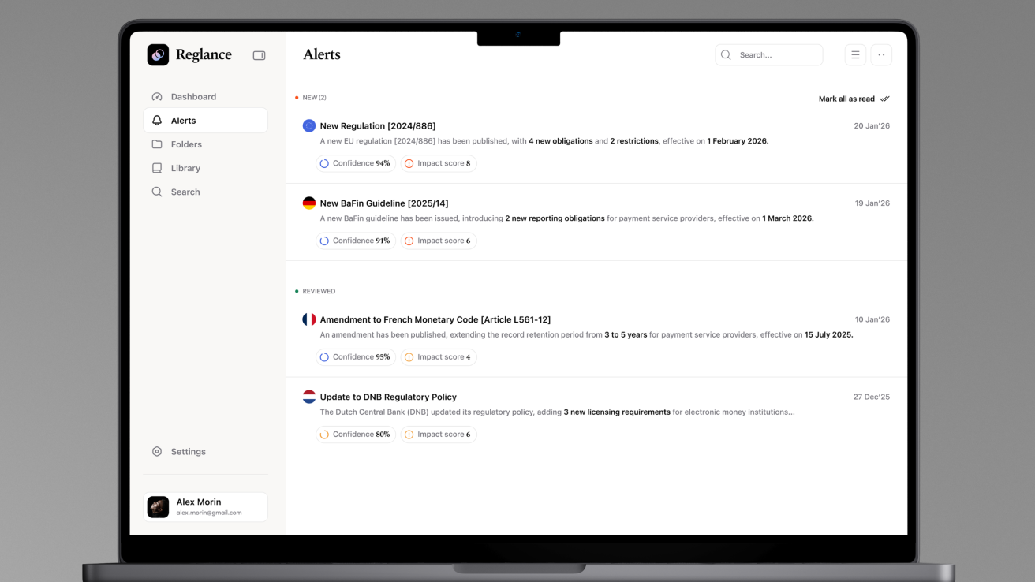Click Impact score 8 badge
The width and height of the screenshot is (1035, 582).
(438, 164)
